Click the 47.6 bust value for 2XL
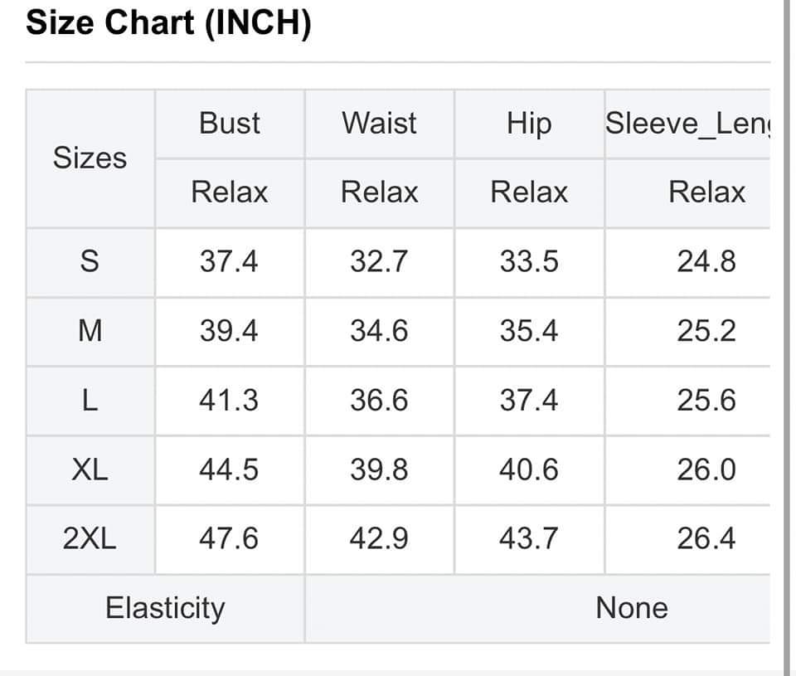 point(229,539)
